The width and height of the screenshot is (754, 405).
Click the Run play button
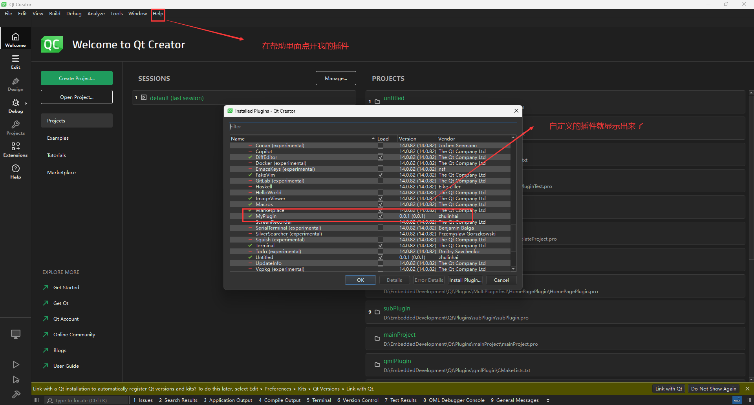tap(16, 365)
